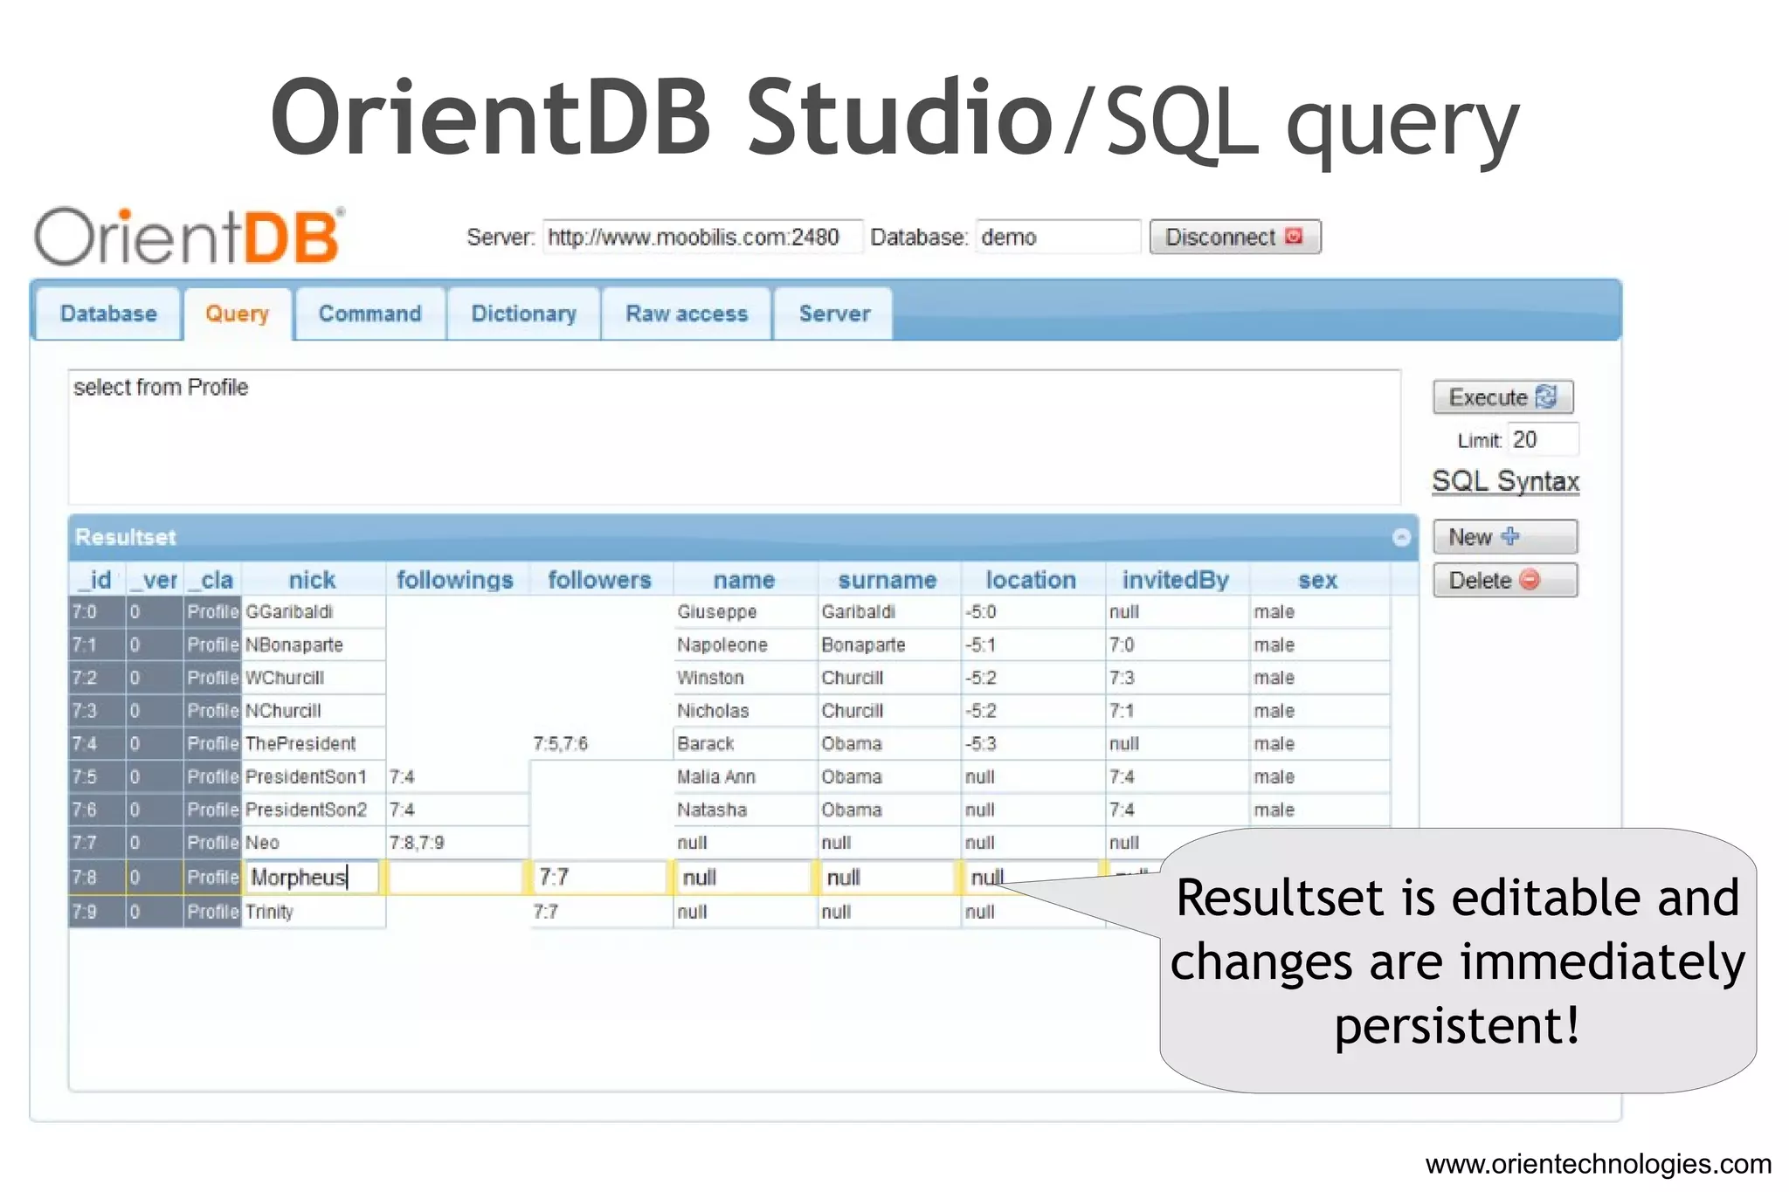Click the Giuseppe name cell

click(744, 611)
